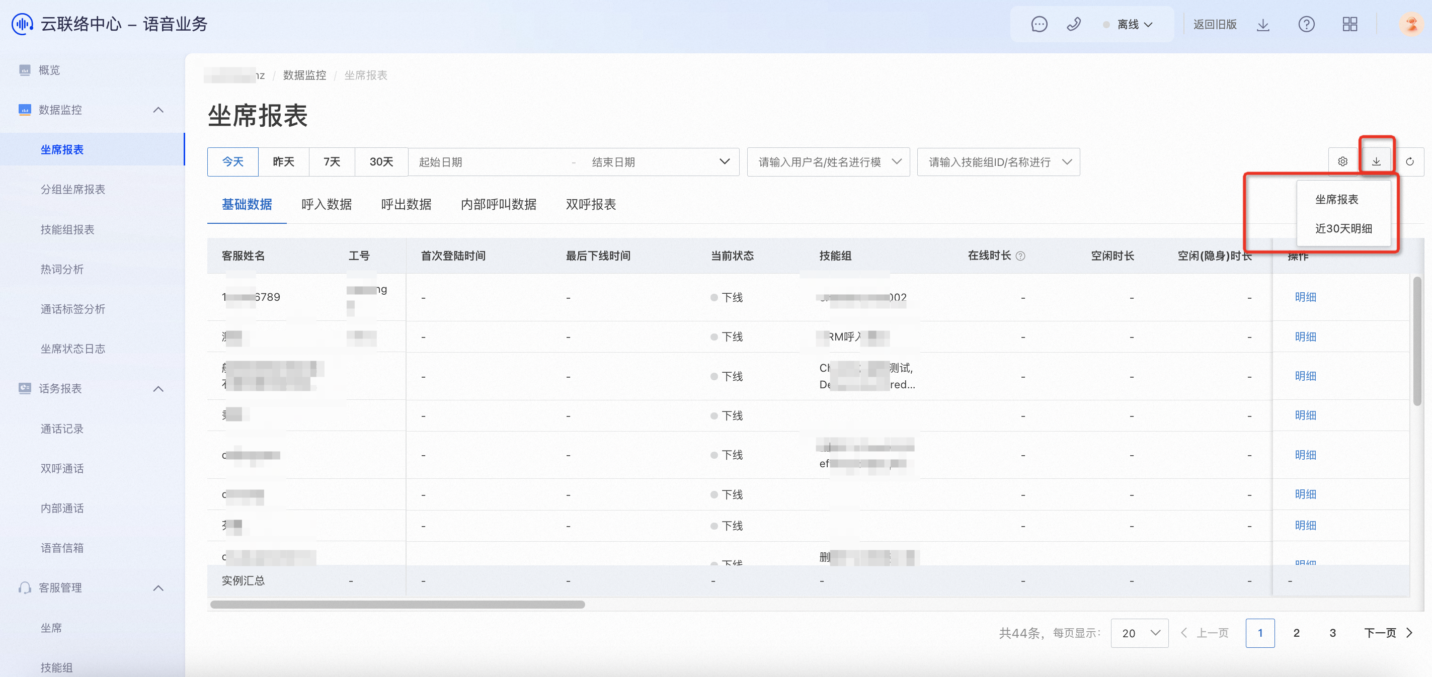Click the 客服姓名 column header

(x=244, y=256)
